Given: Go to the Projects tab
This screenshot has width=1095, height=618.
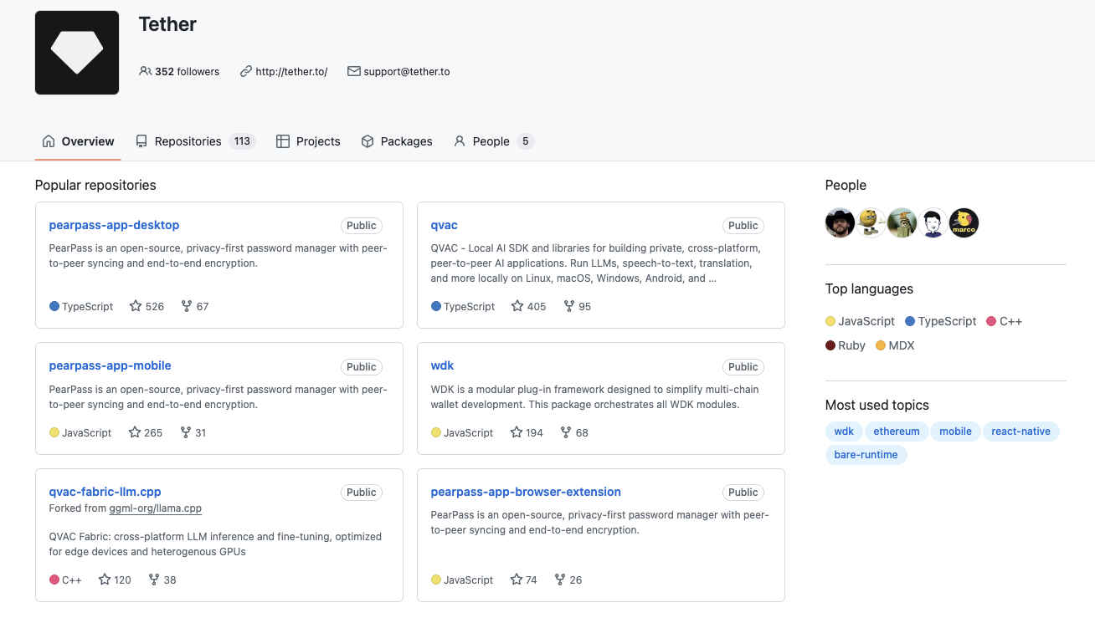Looking at the screenshot, I should click(308, 141).
